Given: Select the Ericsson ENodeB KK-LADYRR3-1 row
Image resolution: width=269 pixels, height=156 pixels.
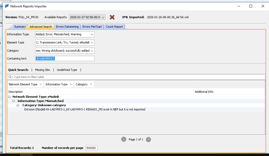Looking at the screenshot, I should [x=85, y=109].
